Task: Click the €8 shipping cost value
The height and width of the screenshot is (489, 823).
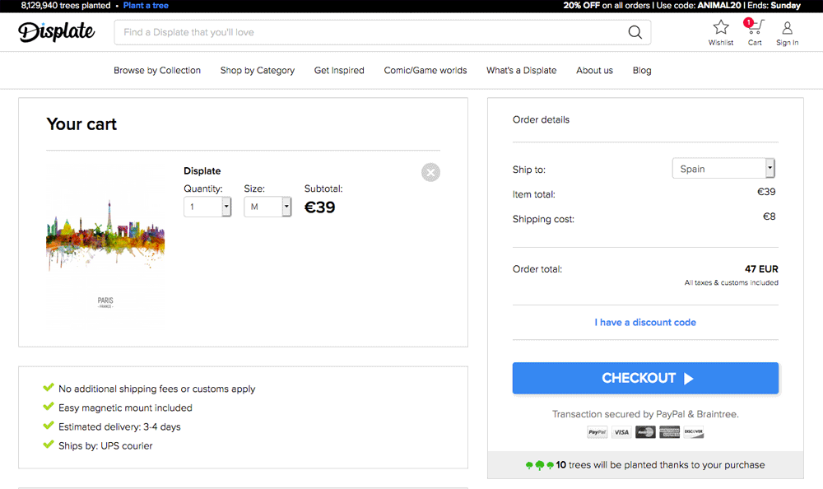Action: coord(769,217)
